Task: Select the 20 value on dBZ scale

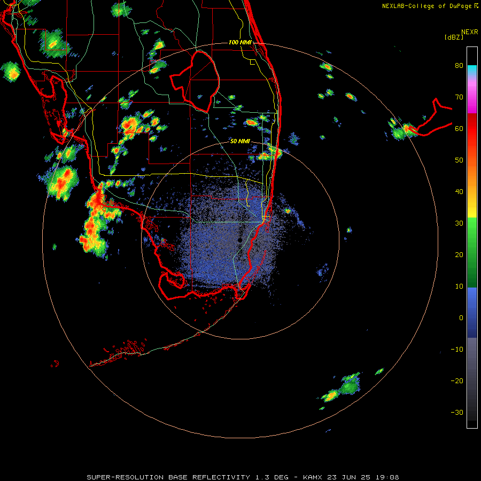Action: [x=459, y=254]
